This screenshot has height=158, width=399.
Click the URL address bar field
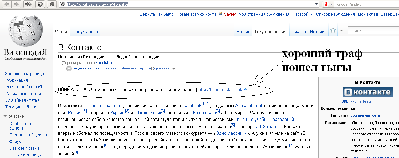pos(189,4)
